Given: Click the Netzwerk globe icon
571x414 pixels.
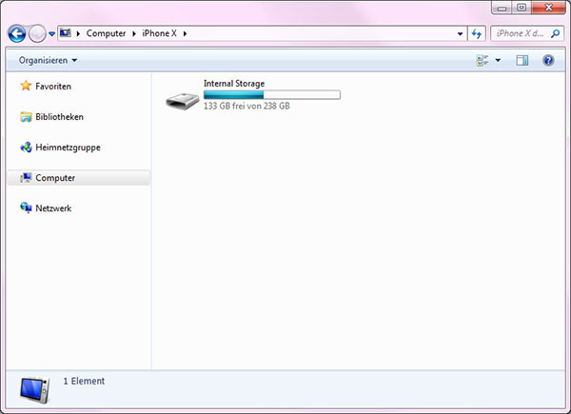Looking at the screenshot, I should [x=26, y=207].
